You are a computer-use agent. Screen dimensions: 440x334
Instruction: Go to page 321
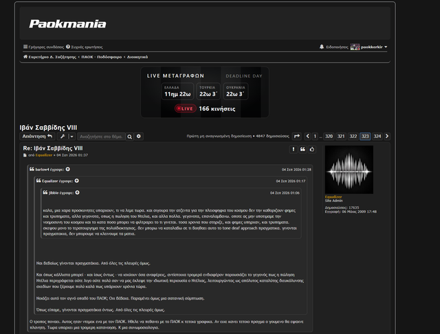pos(341,136)
